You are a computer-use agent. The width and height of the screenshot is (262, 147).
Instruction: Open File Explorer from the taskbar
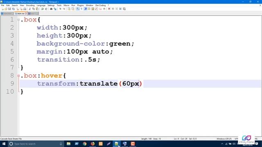click(x=68, y=144)
